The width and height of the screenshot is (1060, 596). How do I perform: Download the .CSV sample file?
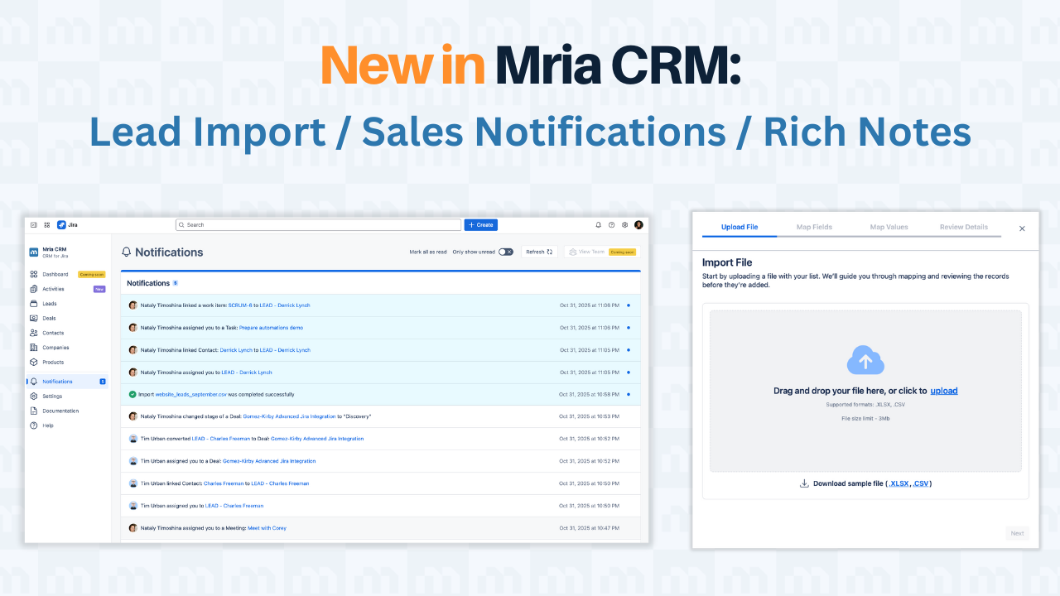(x=921, y=483)
